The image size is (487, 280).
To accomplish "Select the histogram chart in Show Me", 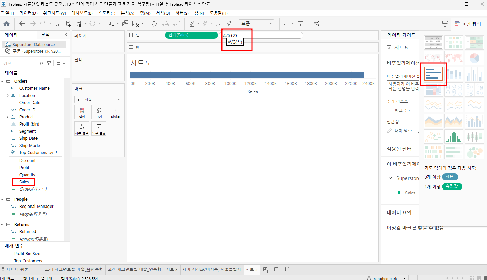I will [x=454, y=136].
